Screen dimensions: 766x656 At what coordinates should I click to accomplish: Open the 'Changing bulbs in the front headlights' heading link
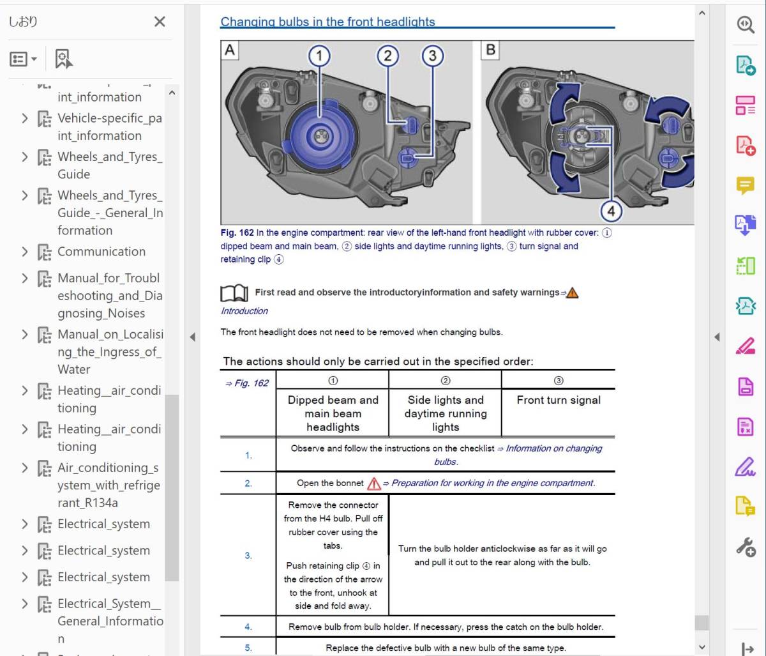tap(327, 22)
